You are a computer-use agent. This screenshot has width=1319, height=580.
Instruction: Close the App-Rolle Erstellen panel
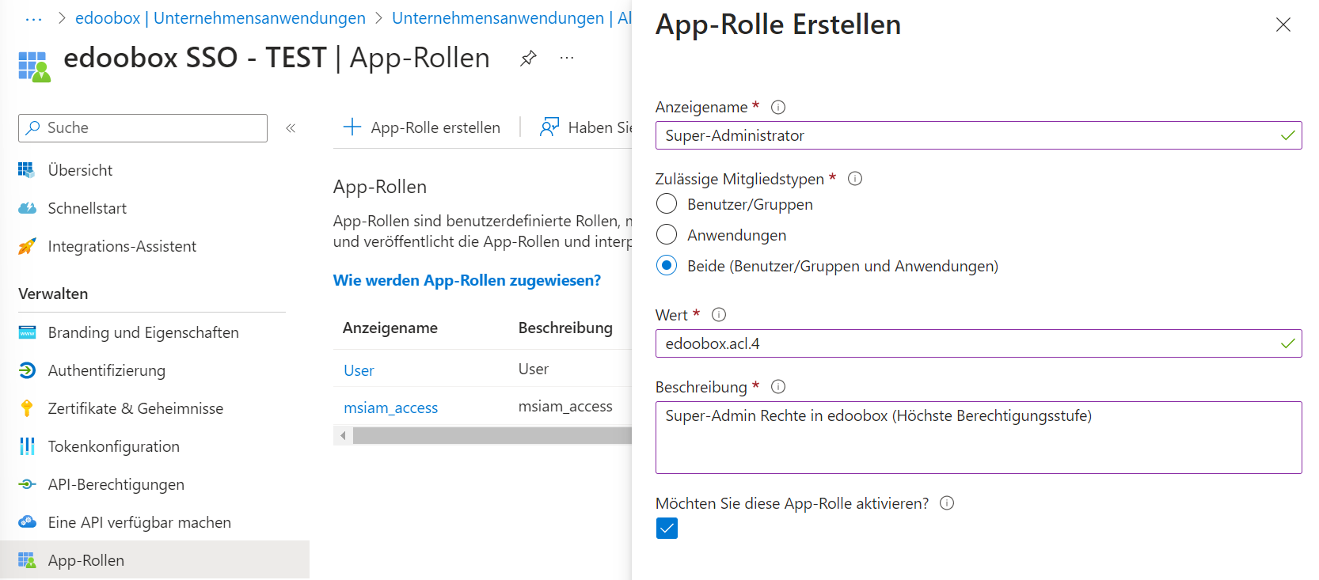[1283, 25]
